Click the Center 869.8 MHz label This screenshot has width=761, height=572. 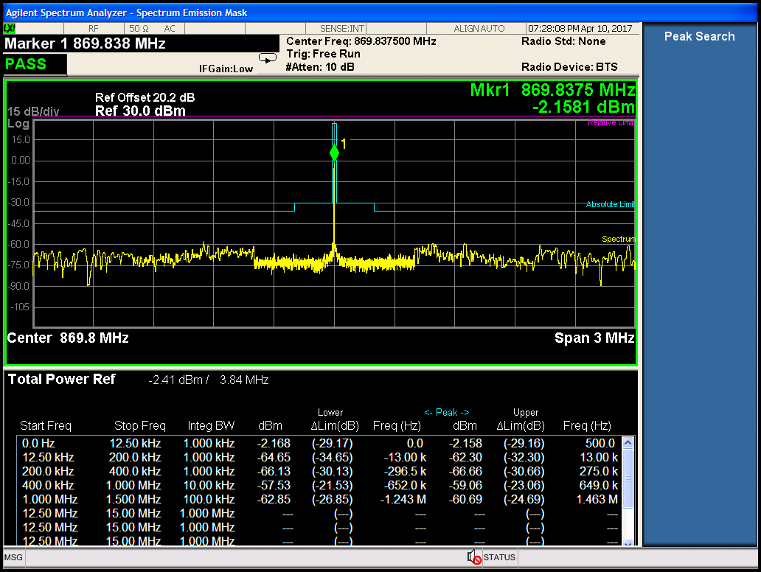68,338
